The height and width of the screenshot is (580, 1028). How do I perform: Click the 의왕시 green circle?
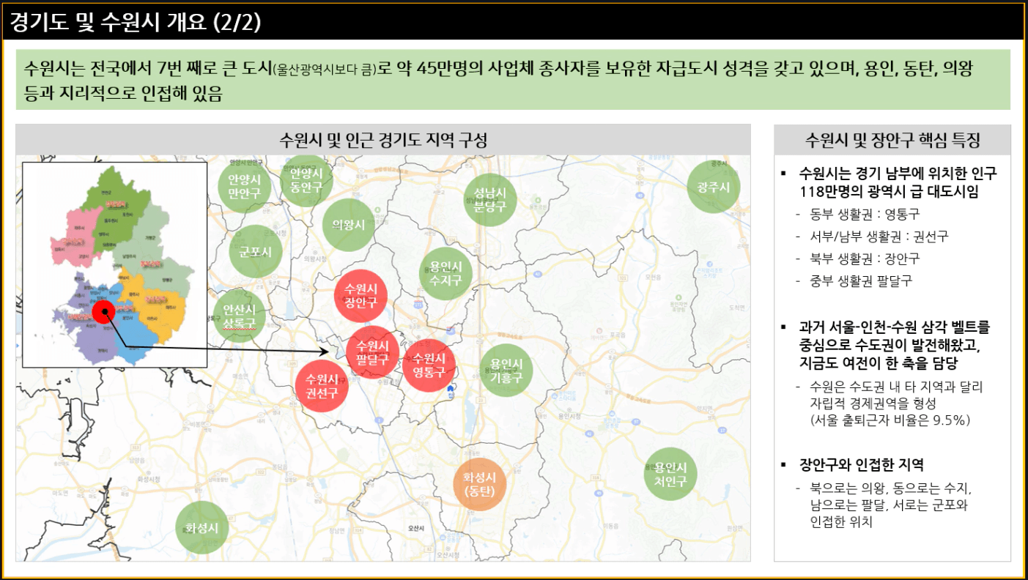tap(349, 224)
